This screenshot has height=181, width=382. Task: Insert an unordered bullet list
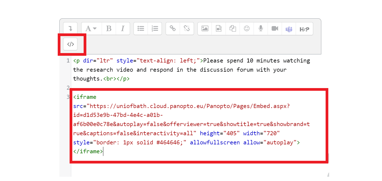coord(141,29)
